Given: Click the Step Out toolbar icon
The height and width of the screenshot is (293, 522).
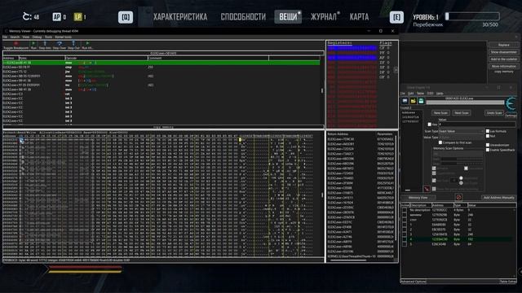Looking at the screenshot, I should pos(73,43).
